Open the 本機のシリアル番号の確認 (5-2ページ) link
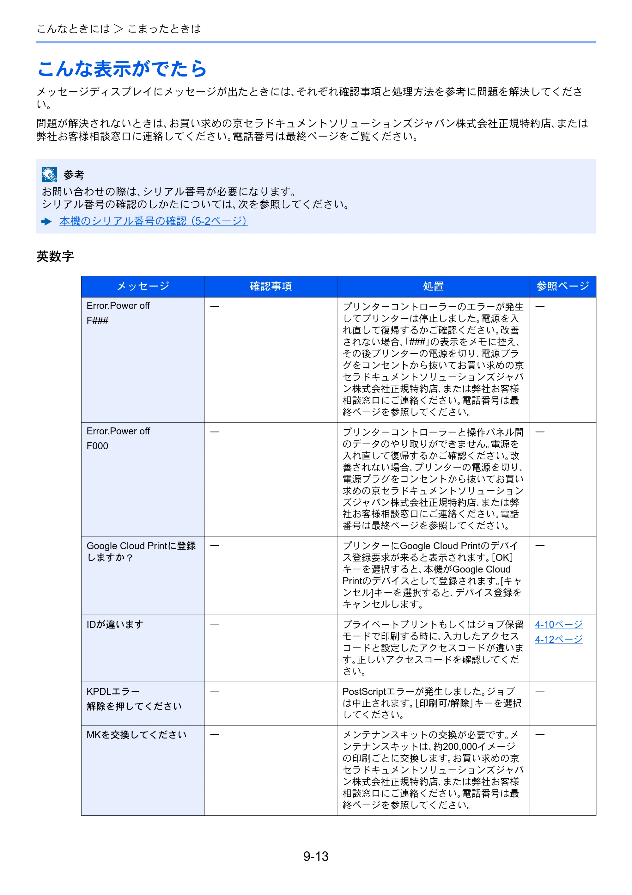Screen dimensions: 632x895 pyautogui.click(x=153, y=221)
